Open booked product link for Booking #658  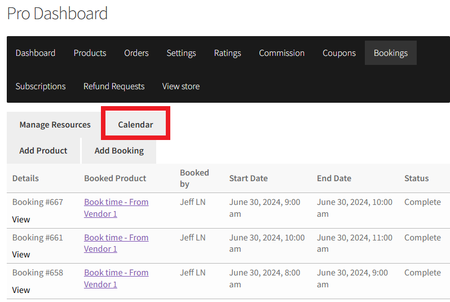pyautogui.click(x=116, y=273)
